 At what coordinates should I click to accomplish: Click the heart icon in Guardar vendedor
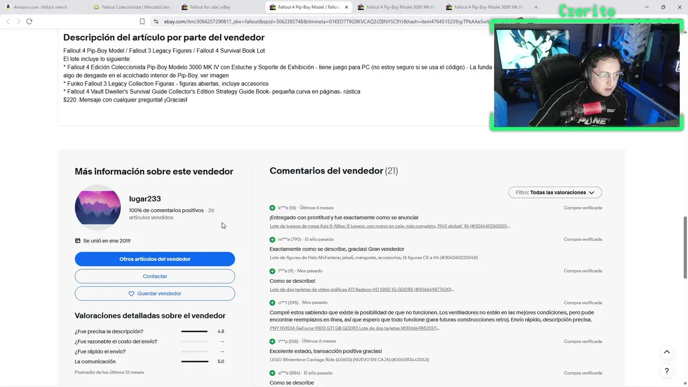[x=132, y=294]
